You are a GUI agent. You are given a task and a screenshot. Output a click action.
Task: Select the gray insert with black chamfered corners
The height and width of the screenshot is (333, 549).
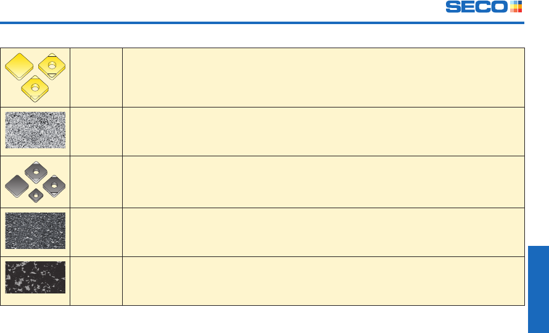[x=54, y=186]
